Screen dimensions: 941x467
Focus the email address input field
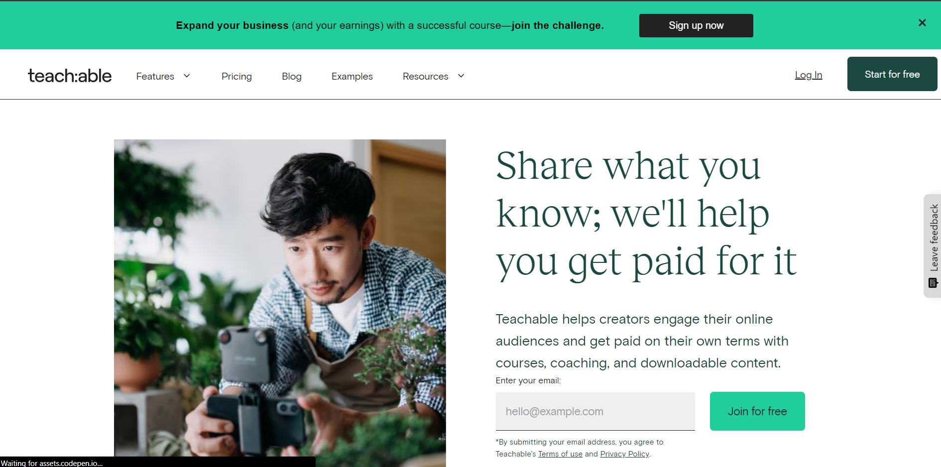[595, 411]
